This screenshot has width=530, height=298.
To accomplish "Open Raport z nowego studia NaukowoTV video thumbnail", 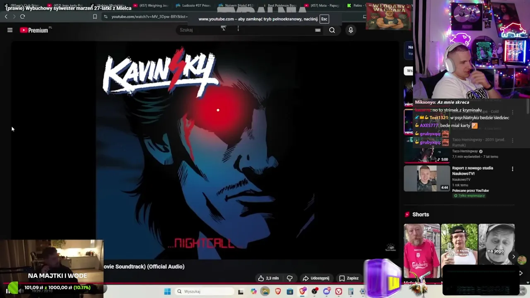I will 426,178.
